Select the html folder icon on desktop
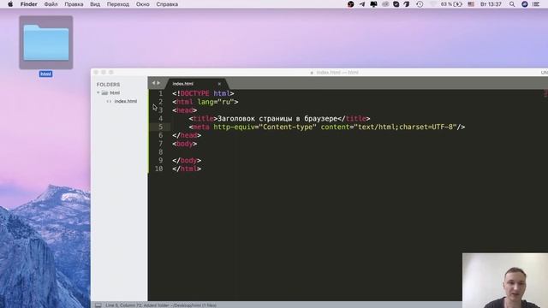Viewport: 548px width, 308px height. click(x=46, y=42)
